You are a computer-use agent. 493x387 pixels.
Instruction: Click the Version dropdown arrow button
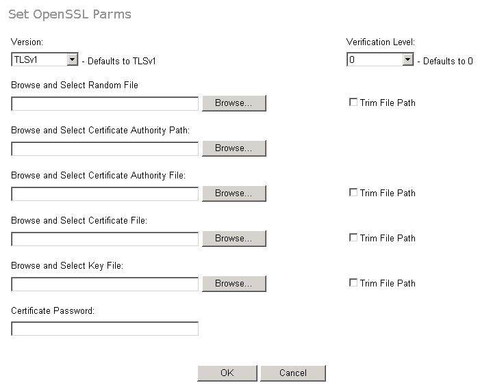click(x=73, y=60)
